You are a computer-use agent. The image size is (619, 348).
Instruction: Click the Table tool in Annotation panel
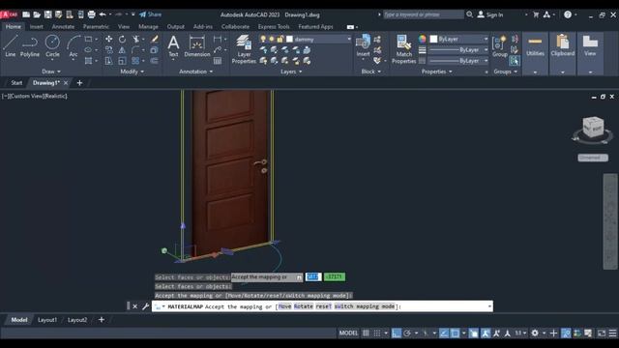pyautogui.click(x=218, y=61)
